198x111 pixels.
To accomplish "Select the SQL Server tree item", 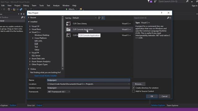I will 36,55.
